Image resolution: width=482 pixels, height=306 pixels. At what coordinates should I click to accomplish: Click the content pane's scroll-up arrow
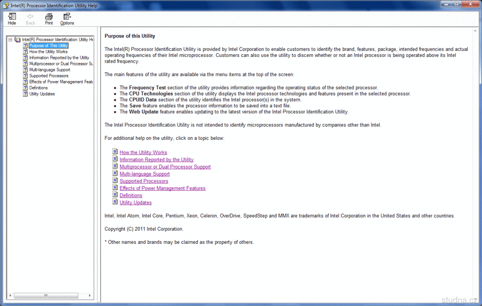point(475,31)
